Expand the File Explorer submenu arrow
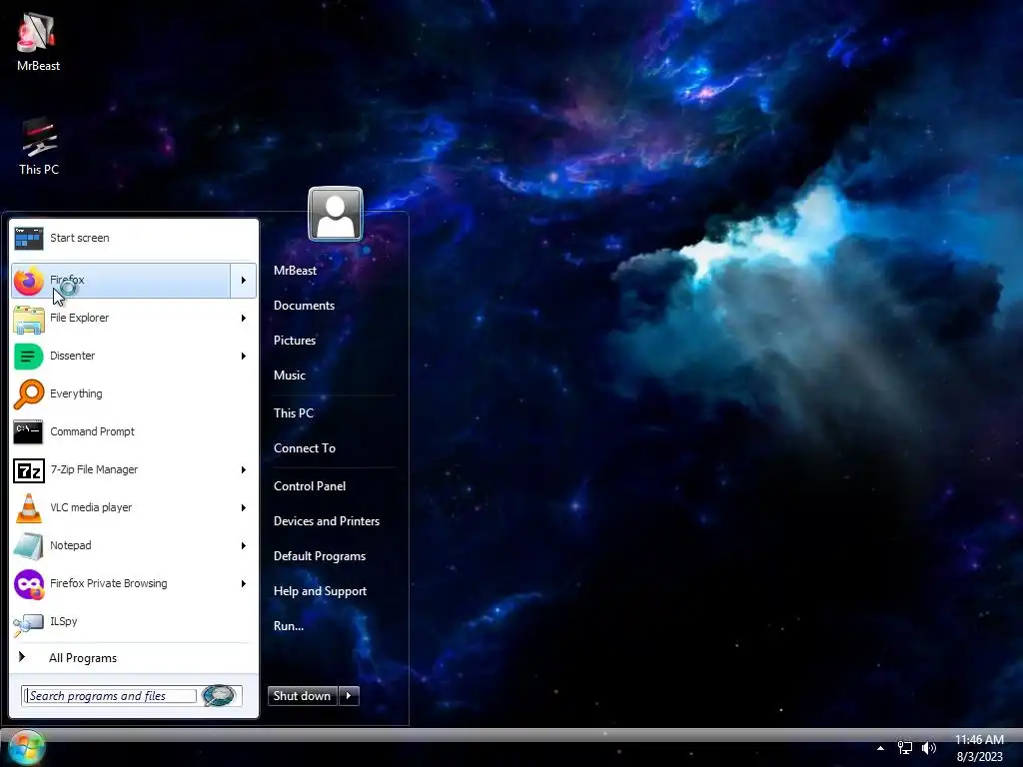1023x767 pixels. pyautogui.click(x=244, y=319)
